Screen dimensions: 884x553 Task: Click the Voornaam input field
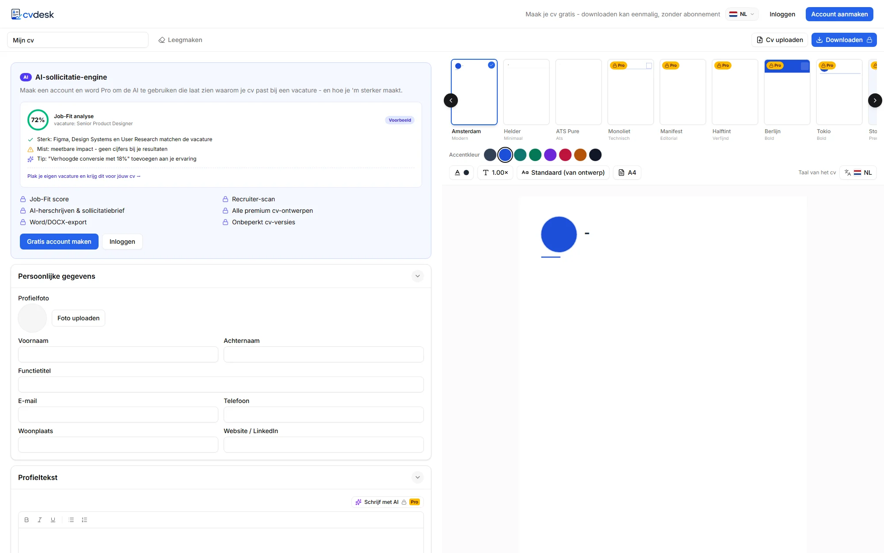pos(118,354)
